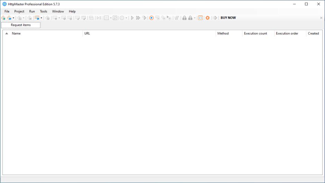The width and height of the screenshot is (325, 183).
Task: Click the double checkmark toolbar icon
Action: (84, 18)
